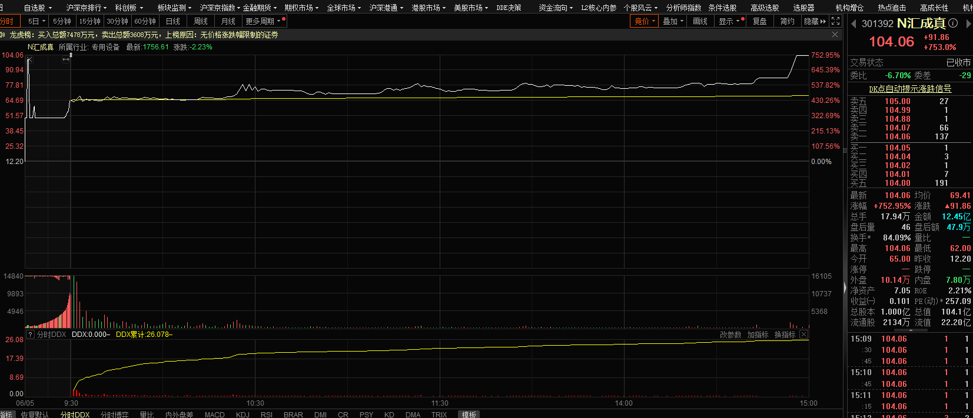
Task: Select 量比 indicator tab
Action: click(x=147, y=414)
